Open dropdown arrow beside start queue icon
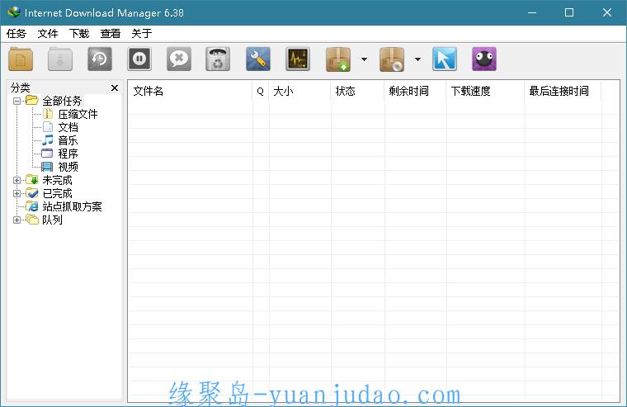Screen dimensions: 627x407 click(364, 59)
